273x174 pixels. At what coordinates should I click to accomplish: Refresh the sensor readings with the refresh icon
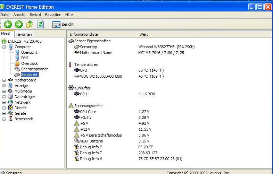coord(40,24)
